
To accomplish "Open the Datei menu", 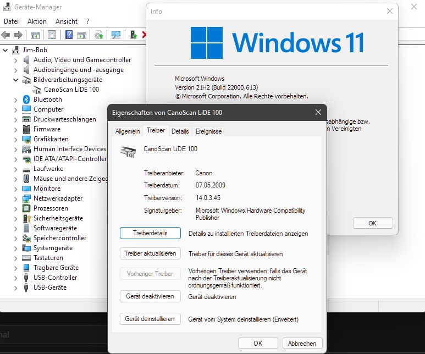I will point(11,21).
